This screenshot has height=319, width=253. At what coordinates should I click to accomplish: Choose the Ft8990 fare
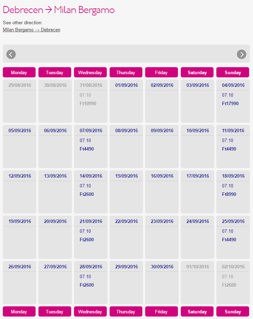pyautogui.click(x=229, y=194)
